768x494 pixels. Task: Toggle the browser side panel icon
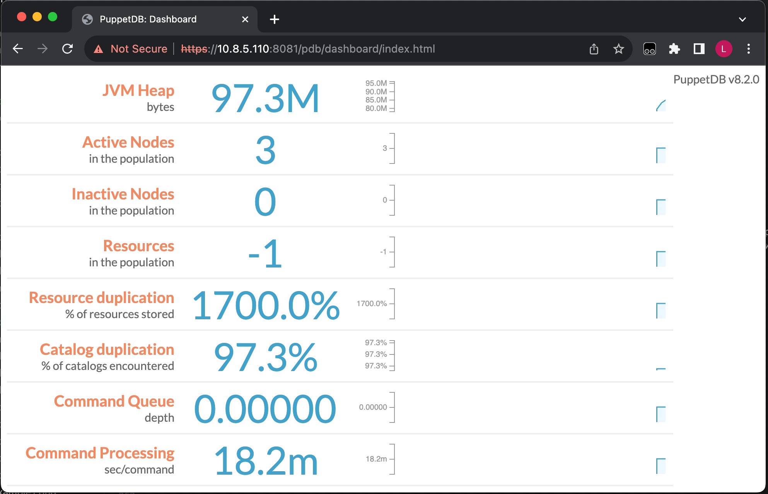pyautogui.click(x=699, y=49)
